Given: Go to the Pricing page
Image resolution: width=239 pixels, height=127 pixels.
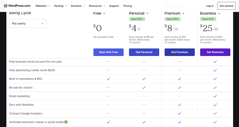Looking at the screenshot, I should 128,6.
